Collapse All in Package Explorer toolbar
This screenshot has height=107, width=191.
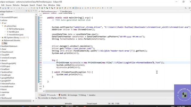27,11
